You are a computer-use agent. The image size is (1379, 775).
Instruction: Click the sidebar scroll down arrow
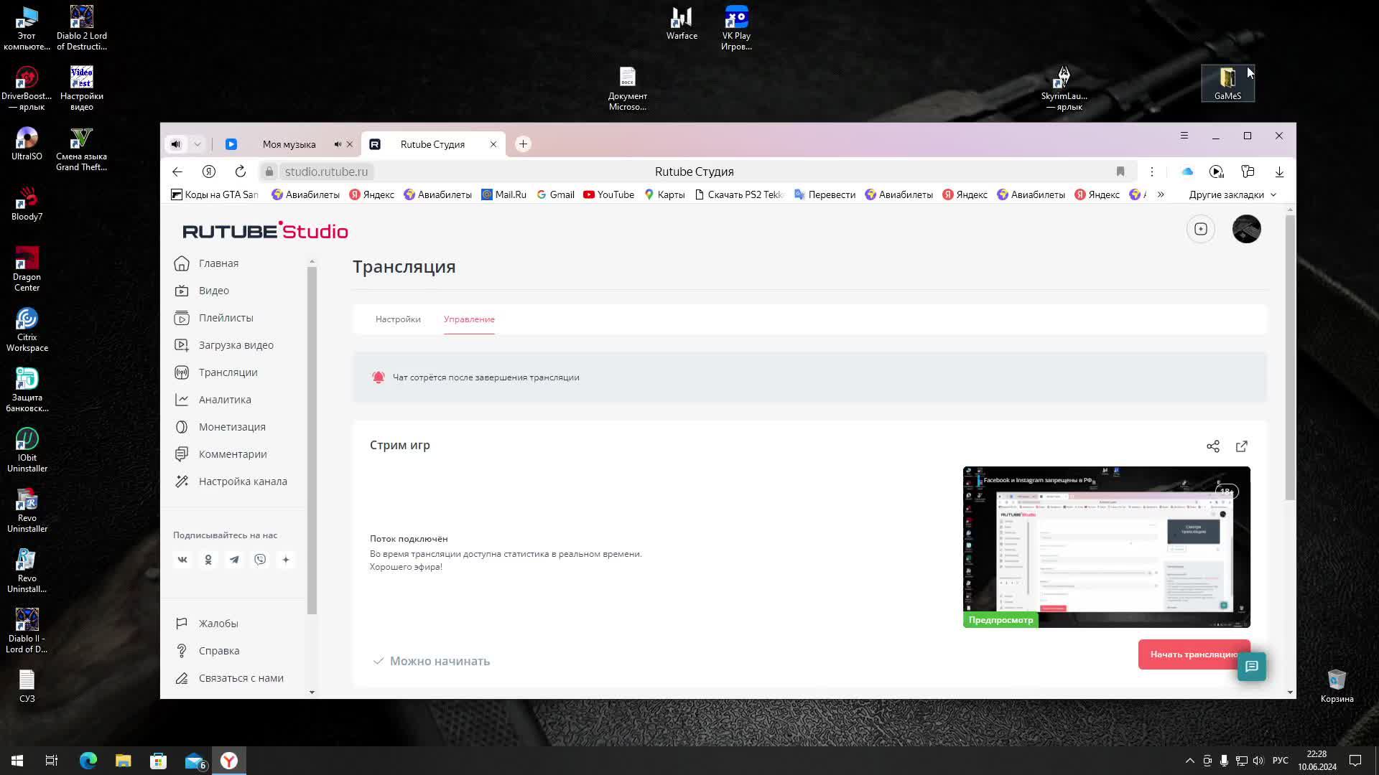coord(312,692)
